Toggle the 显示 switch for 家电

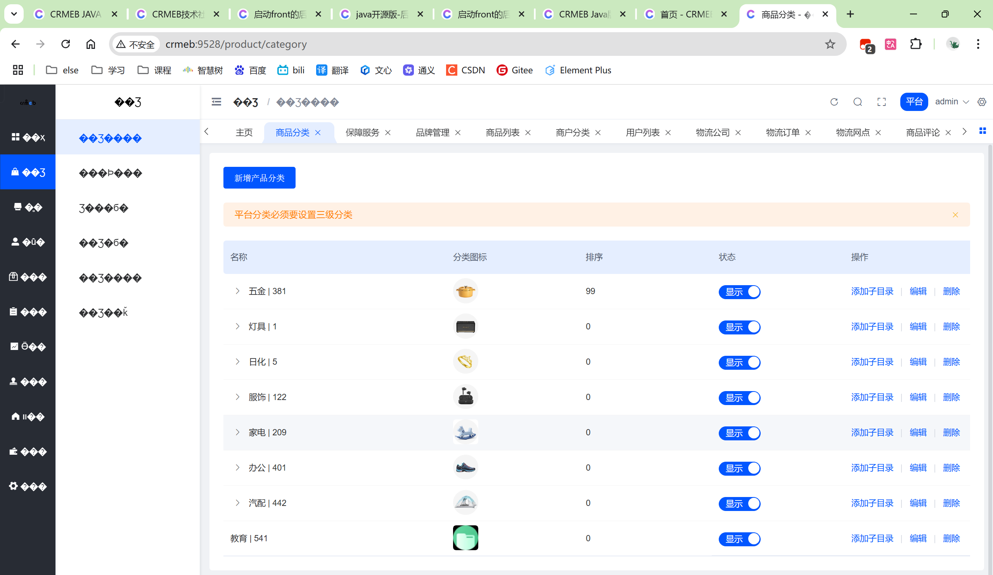click(x=739, y=433)
